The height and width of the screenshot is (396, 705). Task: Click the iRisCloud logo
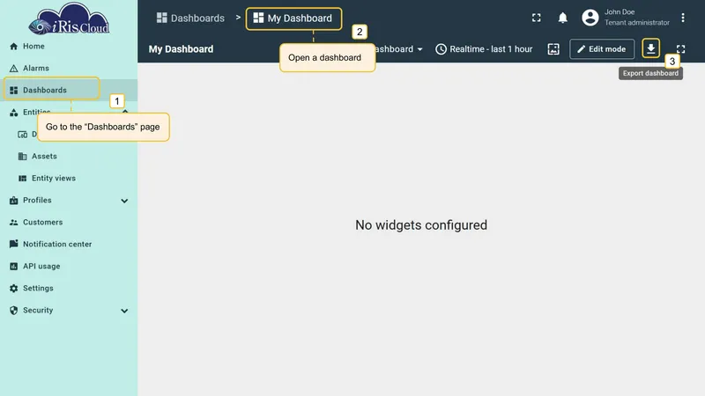(x=69, y=18)
